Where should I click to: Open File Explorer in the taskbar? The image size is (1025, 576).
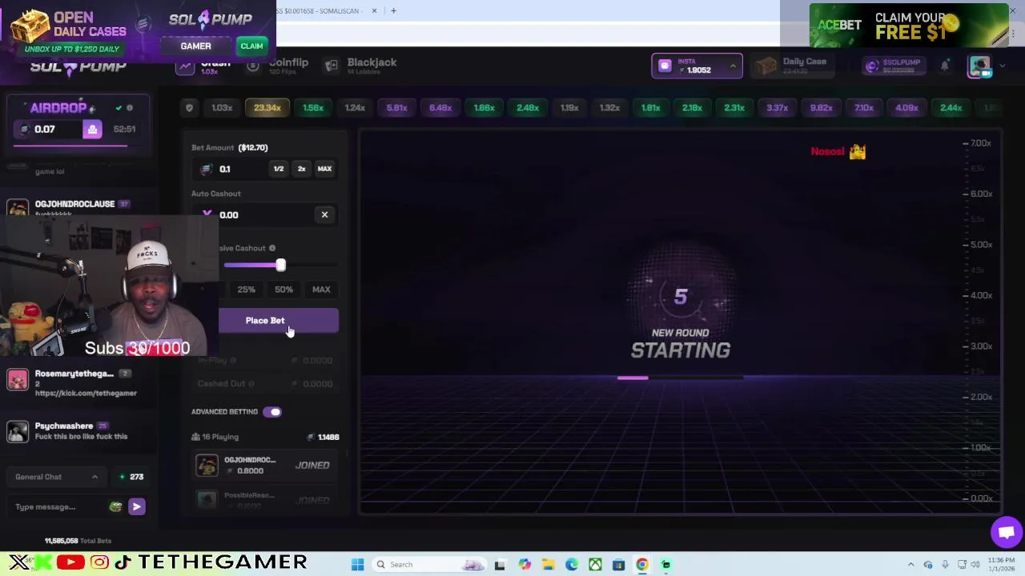click(549, 565)
